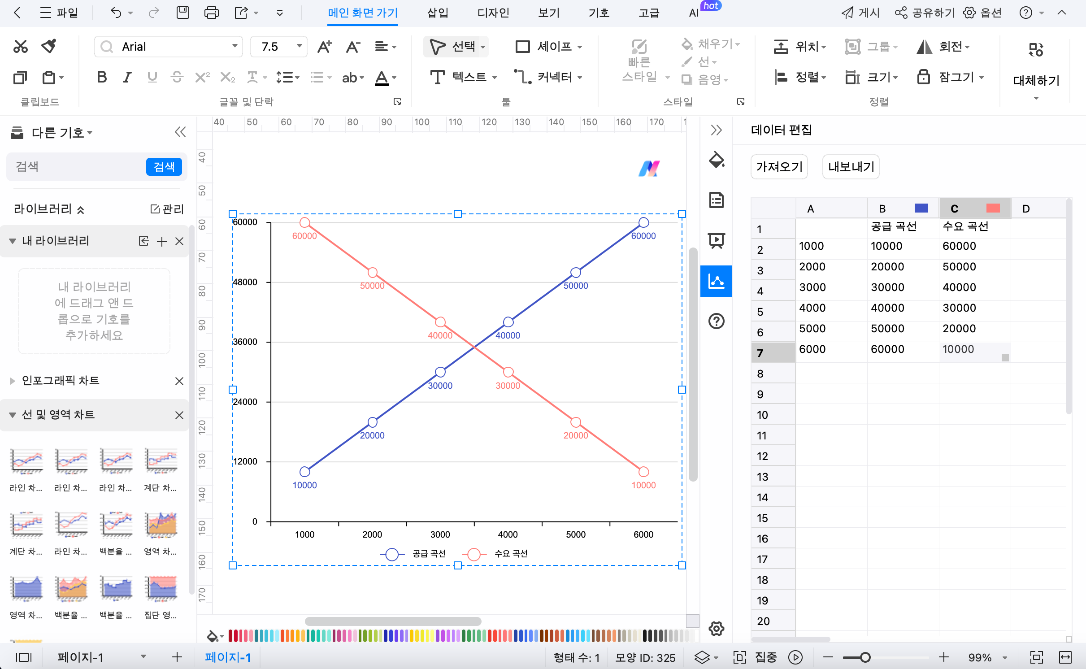Collapse the right panel with double chevron
1086x669 pixels.
(x=716, y=130)
